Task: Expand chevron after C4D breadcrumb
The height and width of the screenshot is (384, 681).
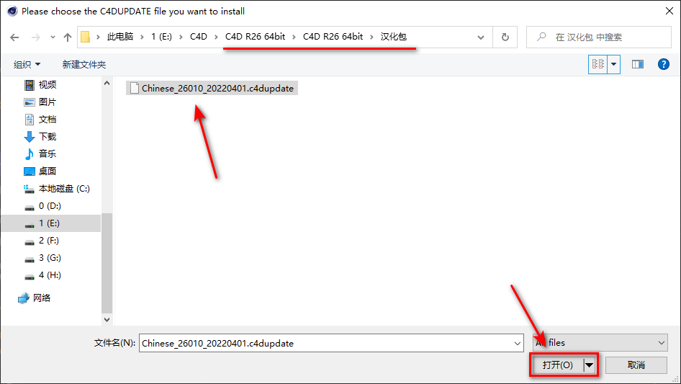Action: point(216,37)
